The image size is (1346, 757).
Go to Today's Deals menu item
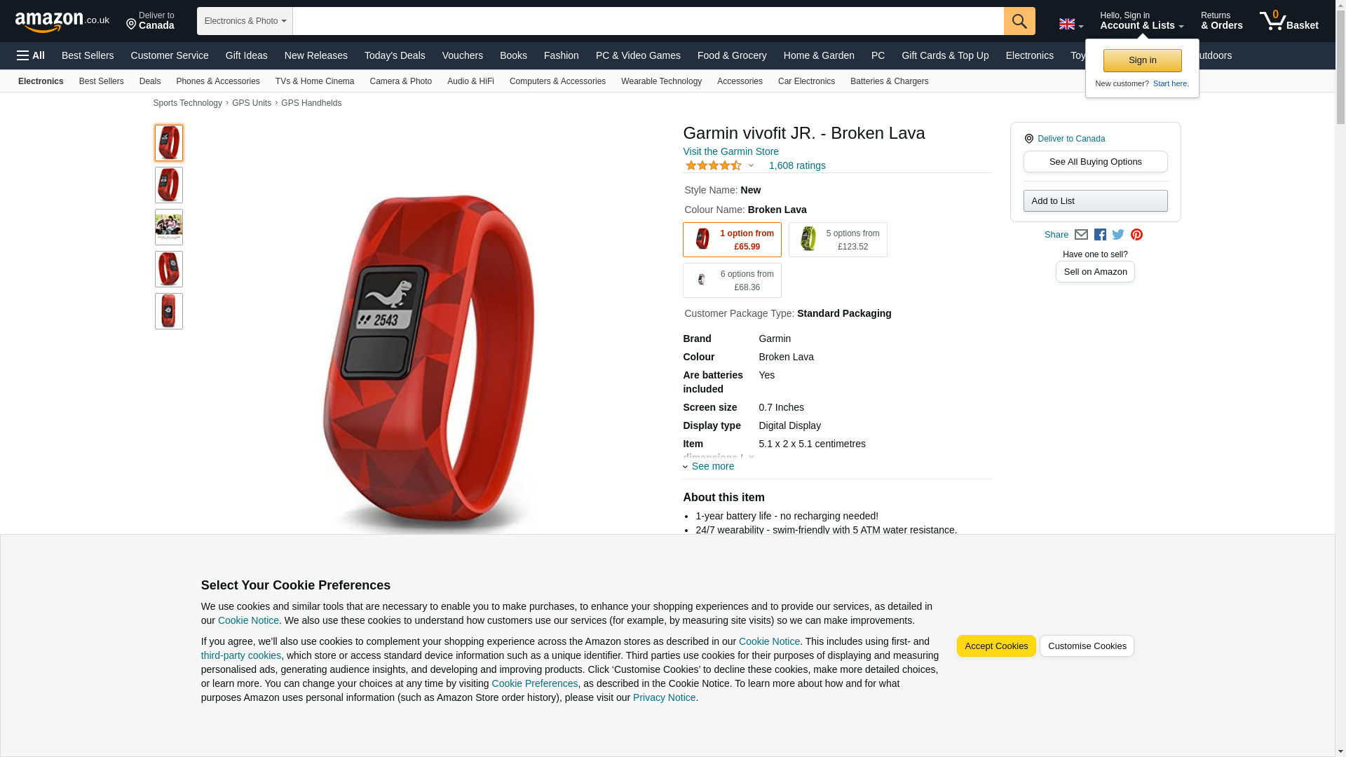[395, 55]
